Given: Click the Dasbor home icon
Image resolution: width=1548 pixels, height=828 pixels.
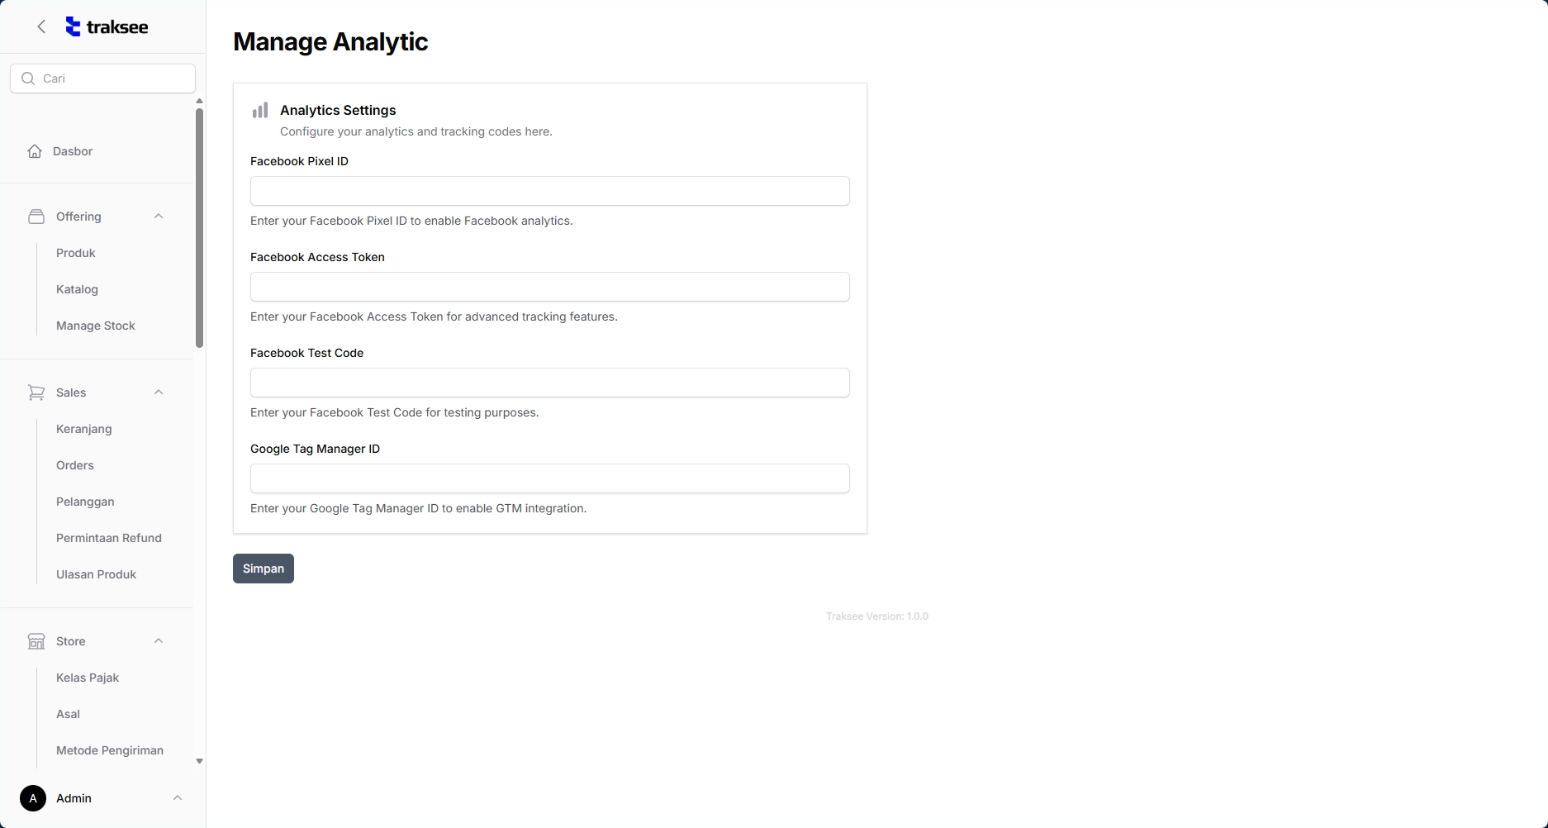Looking at the screenshot, I should (x=35, y=151).
